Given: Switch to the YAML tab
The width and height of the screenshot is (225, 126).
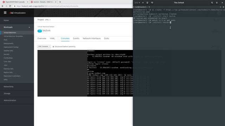Looking at the screenshot, I should [x=52, y=38].
